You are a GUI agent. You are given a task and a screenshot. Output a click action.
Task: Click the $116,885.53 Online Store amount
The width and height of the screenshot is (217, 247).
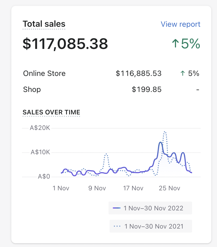coord(139,74)
